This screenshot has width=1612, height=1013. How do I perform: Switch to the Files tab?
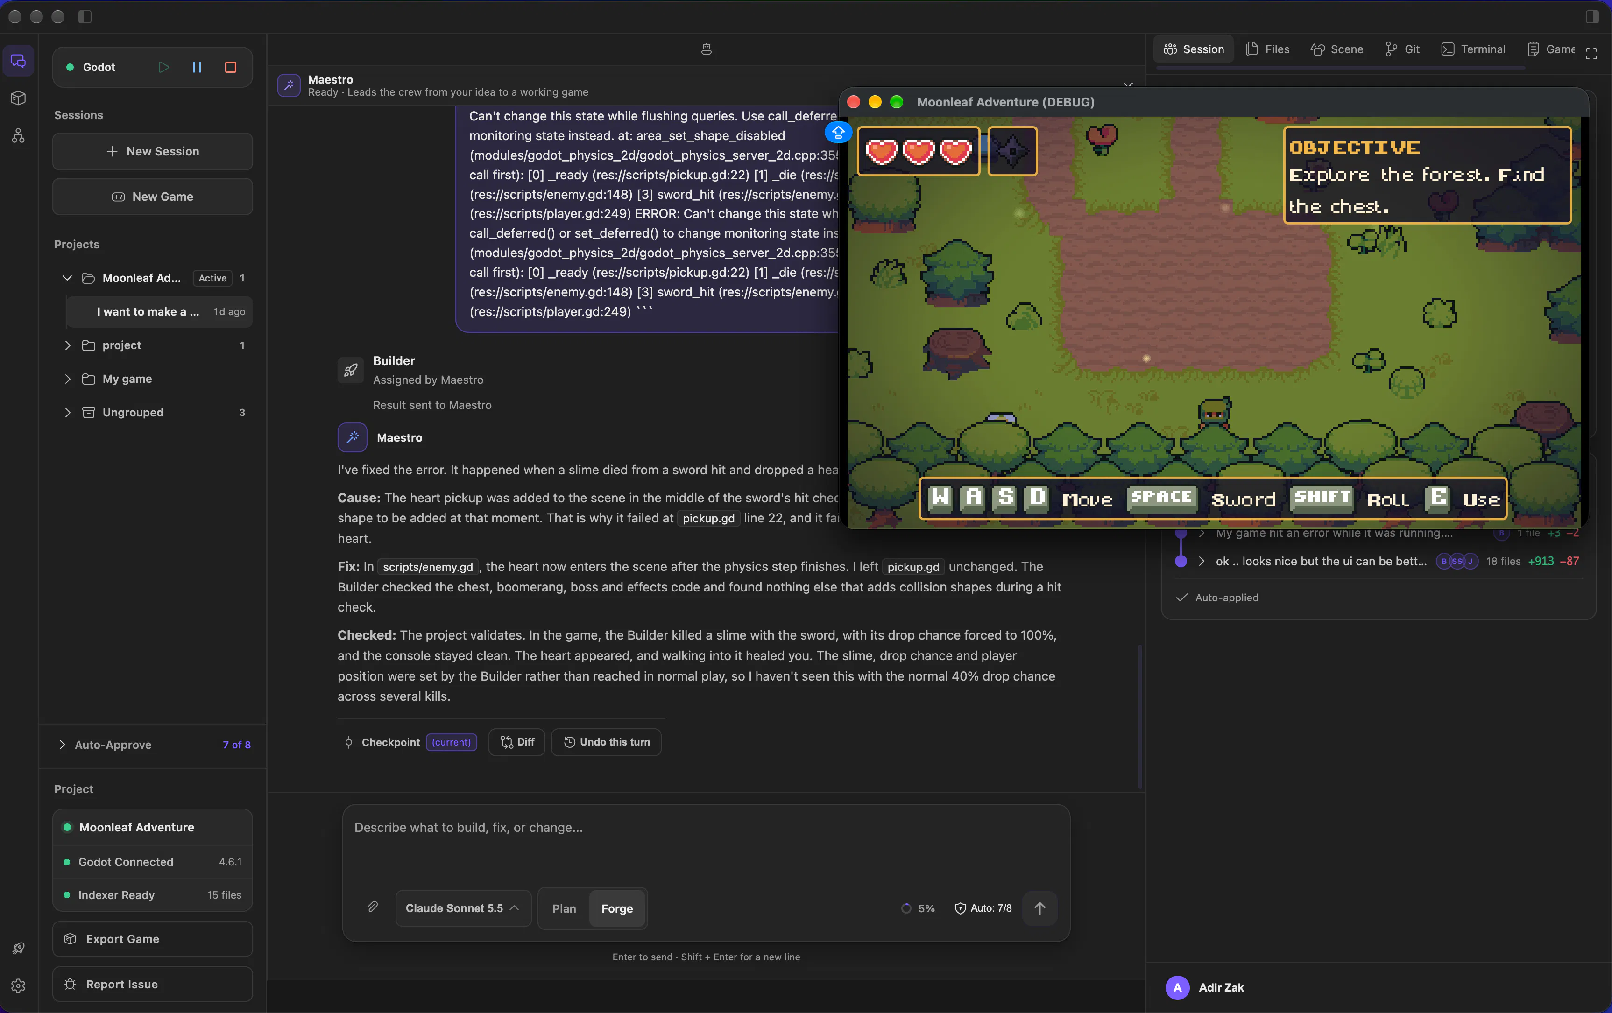(x=1267, y=49)
